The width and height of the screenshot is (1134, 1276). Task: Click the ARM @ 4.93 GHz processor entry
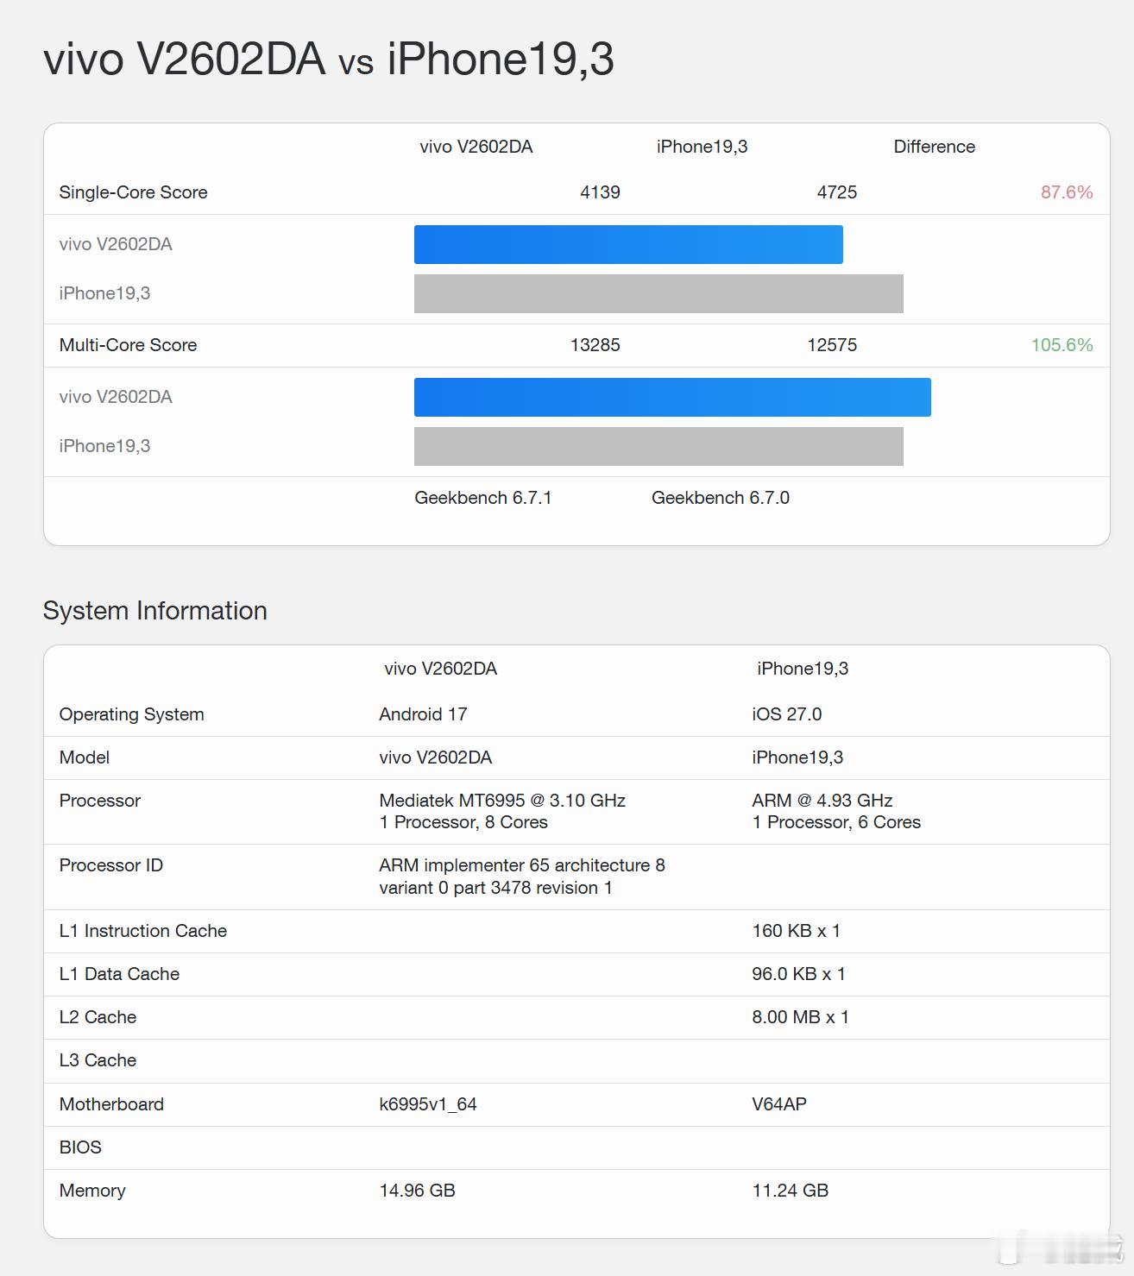[x=822, y=801]
